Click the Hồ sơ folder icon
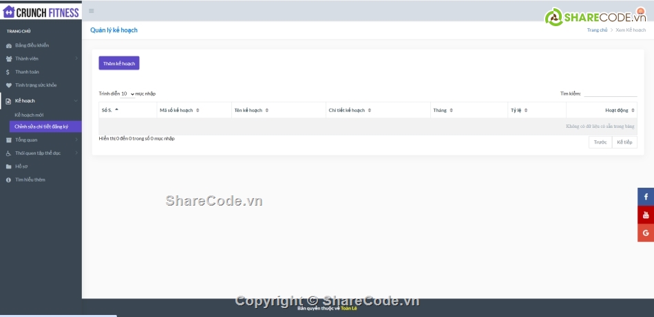The height and width of the screenshot is (317, 654). coord(8,166)
